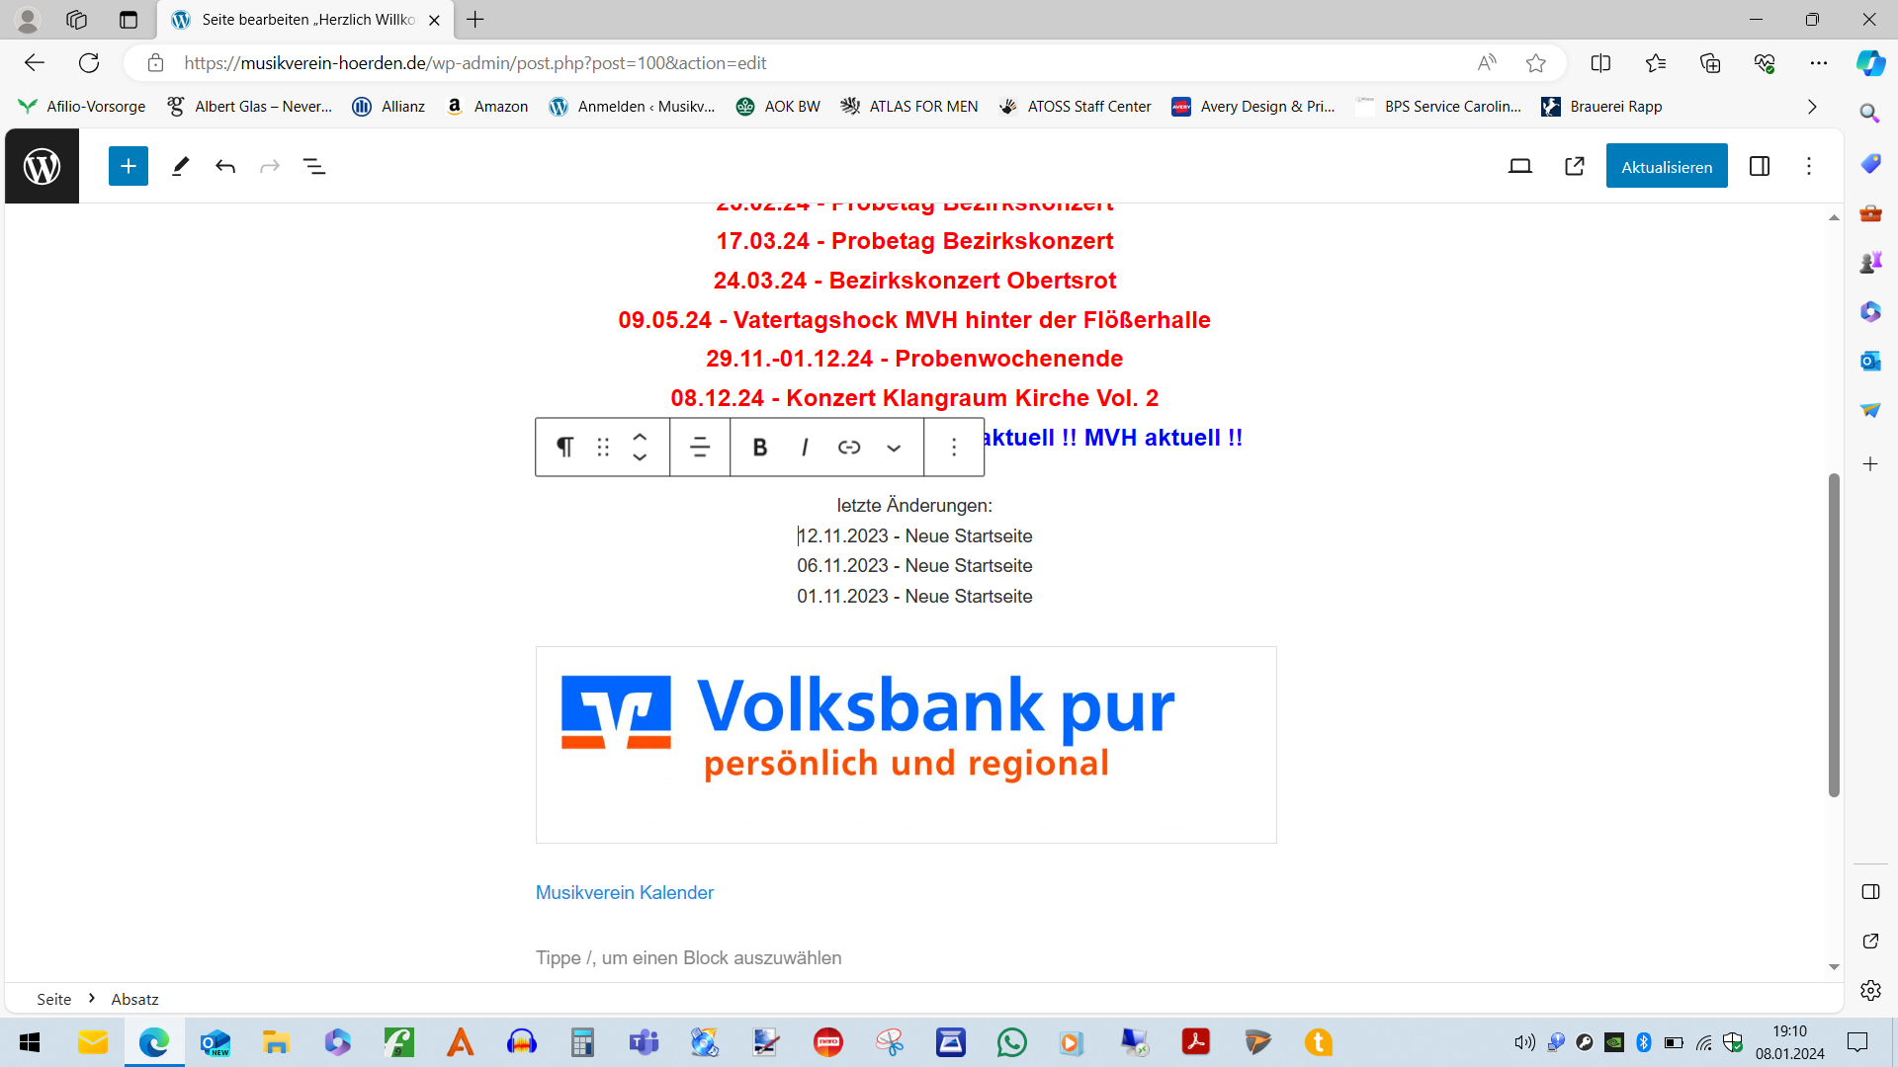Open the text alignment dropdown
The width and height of the screenshot is (1898, 1067).
(700, 448)
